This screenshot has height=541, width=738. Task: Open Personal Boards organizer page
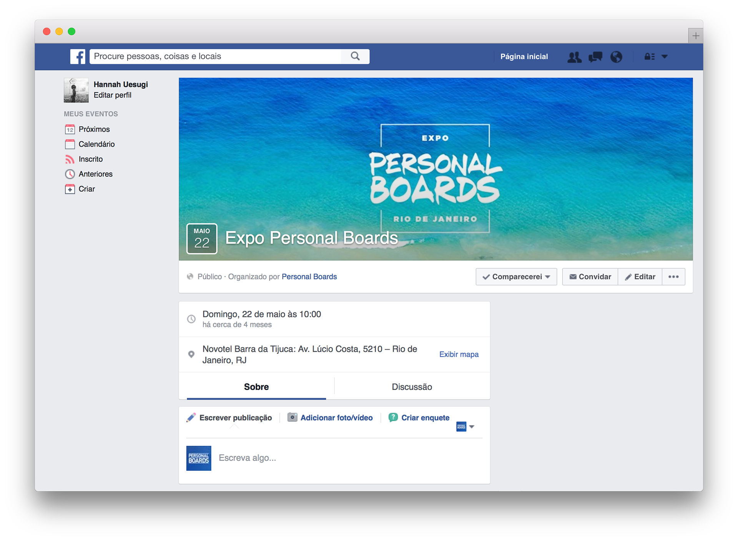(309, 277)
